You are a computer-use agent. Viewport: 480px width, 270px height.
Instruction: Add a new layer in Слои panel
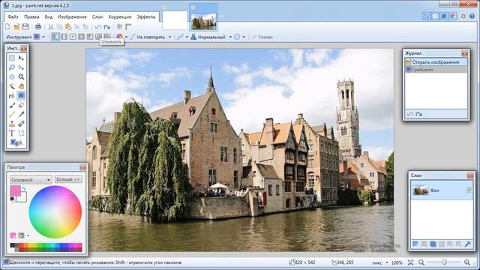(415, 244)
